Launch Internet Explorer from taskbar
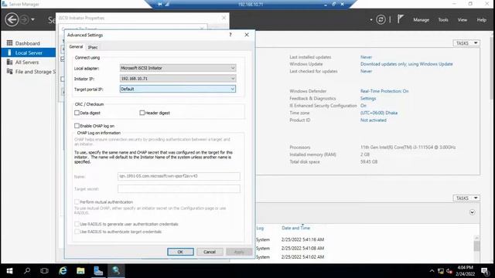This screenshot has width=495, height=278. tap(63, 271)
